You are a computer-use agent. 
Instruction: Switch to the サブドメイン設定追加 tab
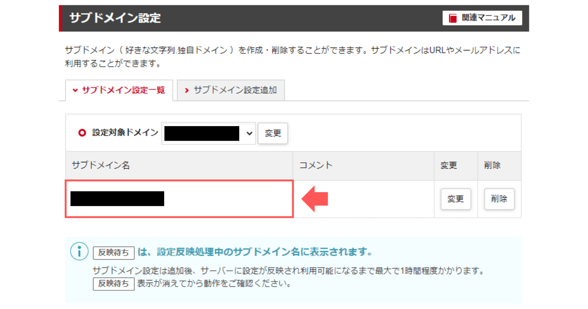point(230,90)
